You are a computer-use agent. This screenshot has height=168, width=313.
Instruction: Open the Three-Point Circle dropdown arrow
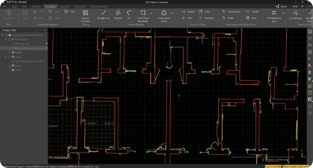coord(172,13)
